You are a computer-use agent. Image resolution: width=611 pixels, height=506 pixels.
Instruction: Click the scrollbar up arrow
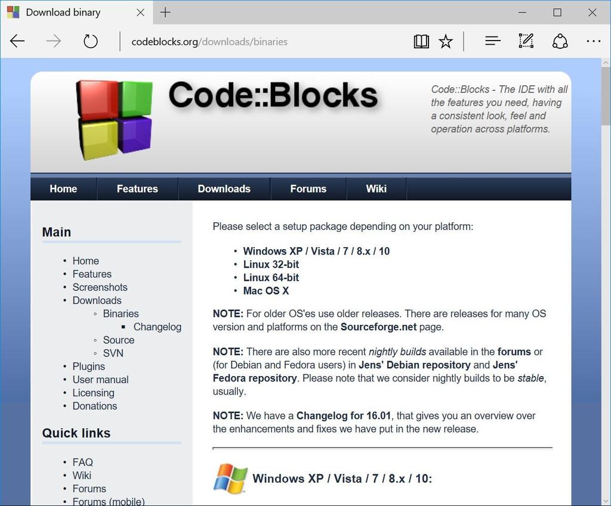(x=606, y=62)
